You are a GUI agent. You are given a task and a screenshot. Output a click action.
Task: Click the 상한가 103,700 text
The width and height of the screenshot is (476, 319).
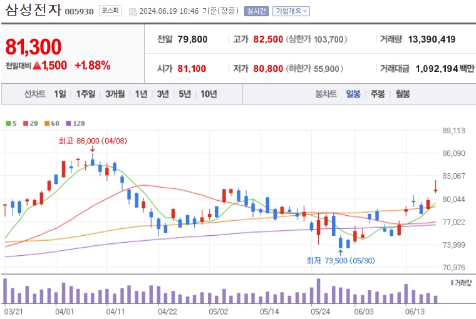[316, 39]
